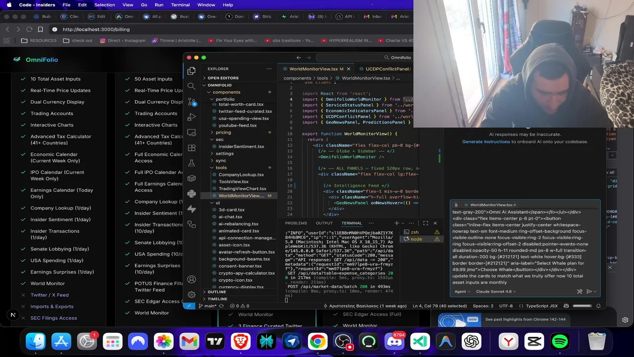Collapse the components folder
Screen dimensions: 634x357
(x=226, y=92)
